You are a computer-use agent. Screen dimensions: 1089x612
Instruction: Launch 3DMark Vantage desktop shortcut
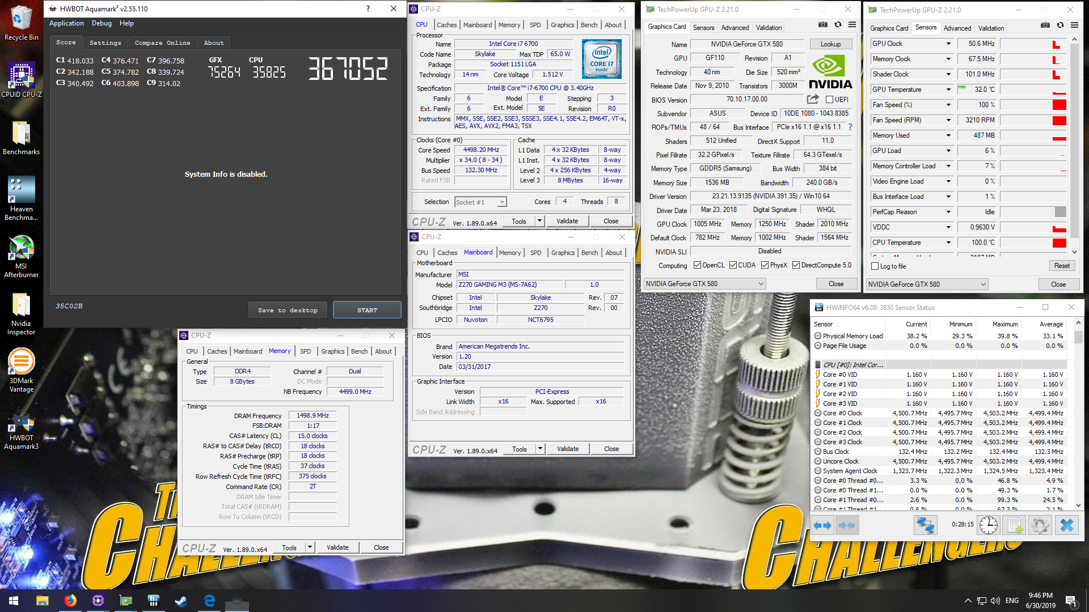pos(21,371)
